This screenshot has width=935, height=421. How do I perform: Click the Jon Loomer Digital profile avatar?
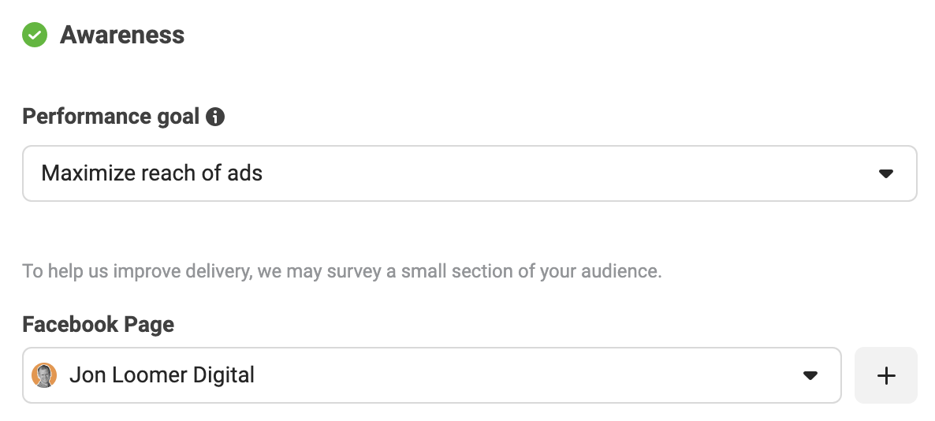tap(44, 375)
